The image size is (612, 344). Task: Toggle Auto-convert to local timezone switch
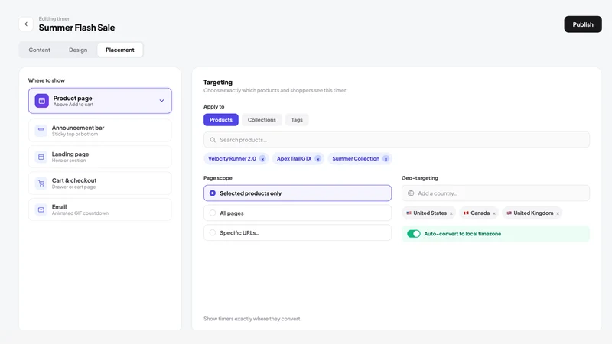point(414,234)
